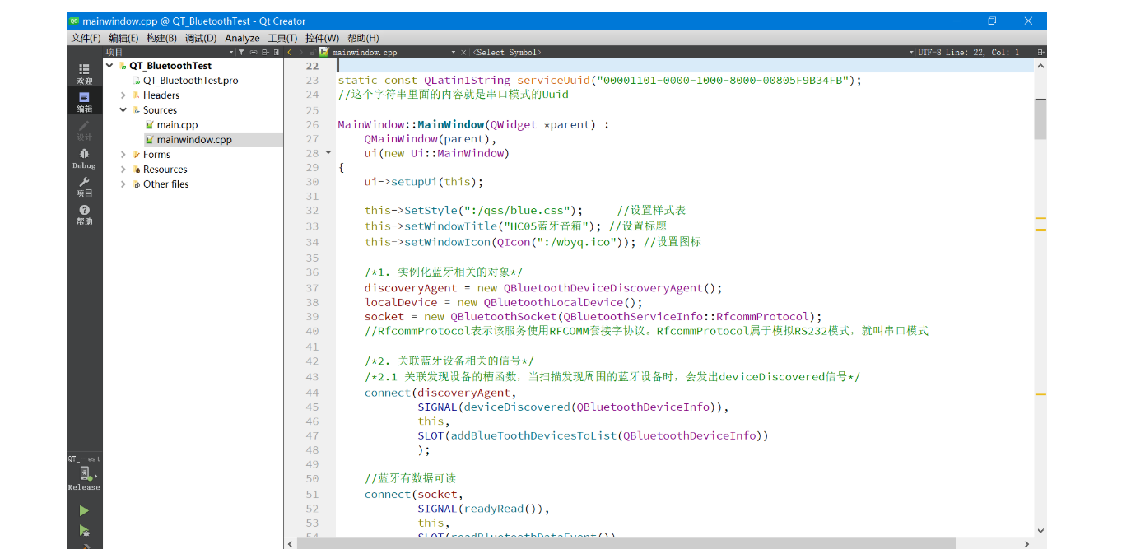Expand the Other files folder
Screen dimensions: 1131x549
pos(123,184)
